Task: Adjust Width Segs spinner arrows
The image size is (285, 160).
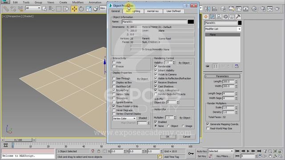Action: pyautogui.click(x=236, y=98)
